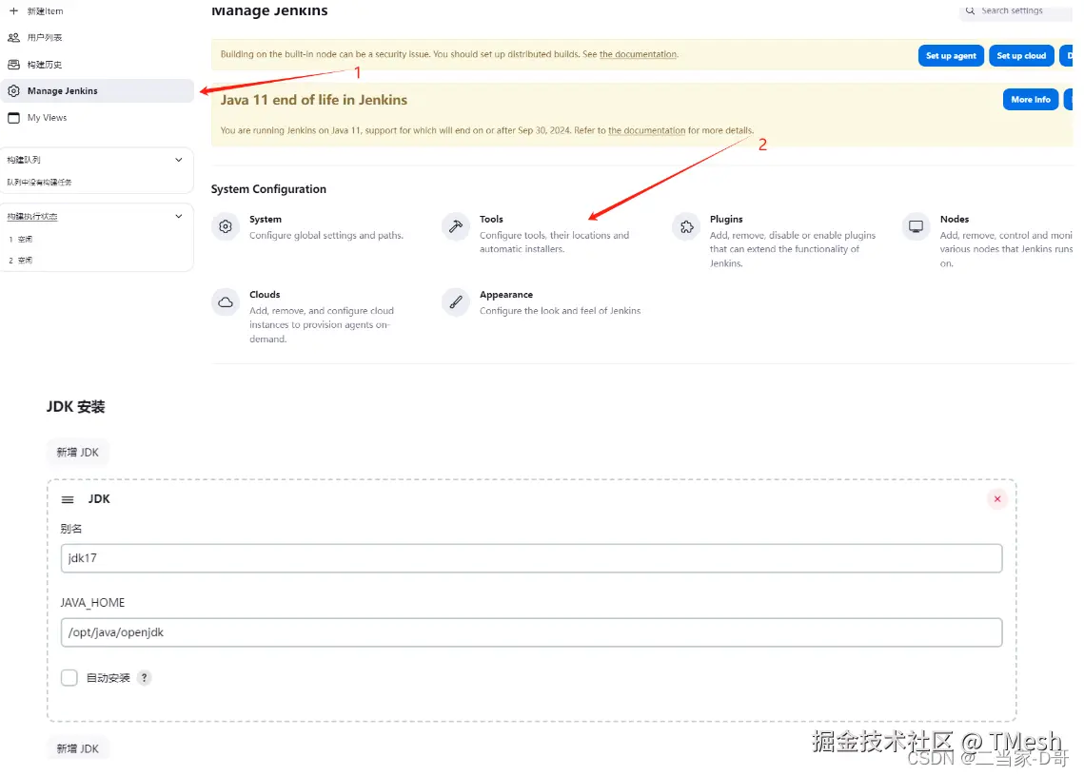The image size is (1084, 776).
Task: Click the plus icon for new Item
Action: (13, 11)
